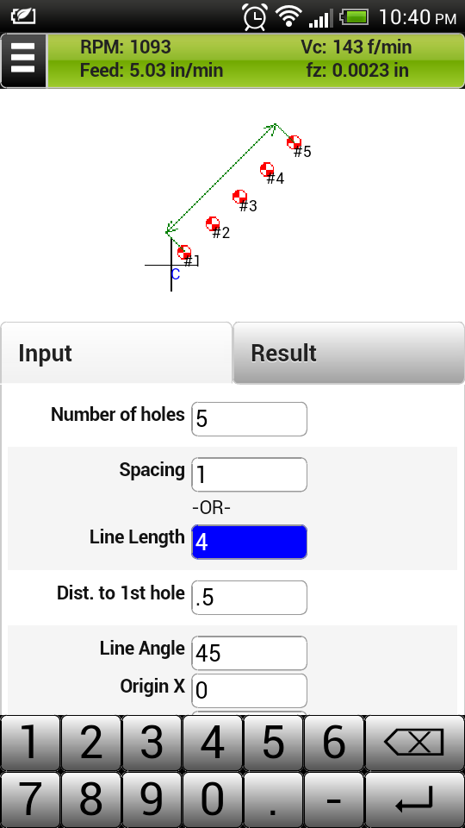
Task: Focus the Line Angle field
Action: tap(249, 653)
